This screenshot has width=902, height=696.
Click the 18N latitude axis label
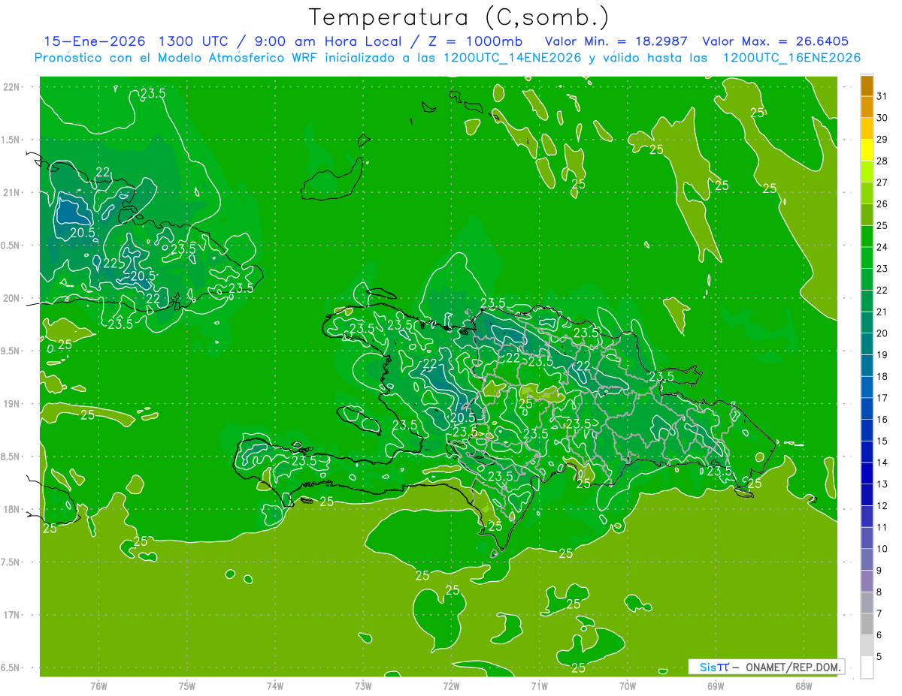click(11, 509)
